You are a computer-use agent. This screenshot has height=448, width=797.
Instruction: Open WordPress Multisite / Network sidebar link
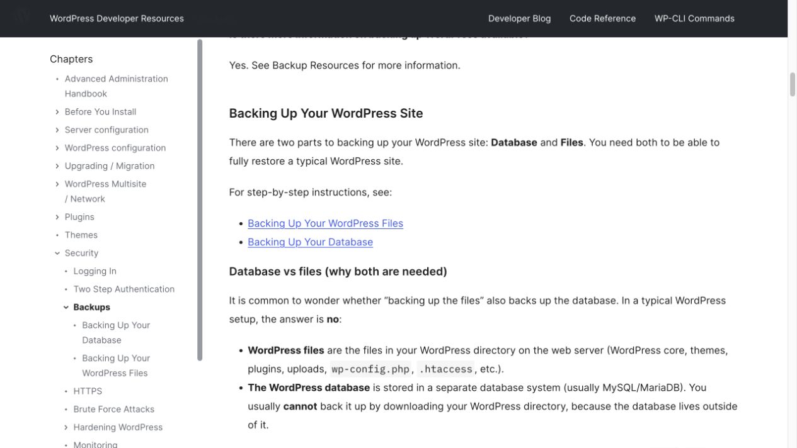(105, 191)
